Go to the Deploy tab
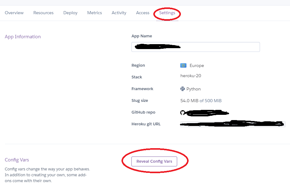The height and width of the screenshot is (192, 290). pos(70,13)
